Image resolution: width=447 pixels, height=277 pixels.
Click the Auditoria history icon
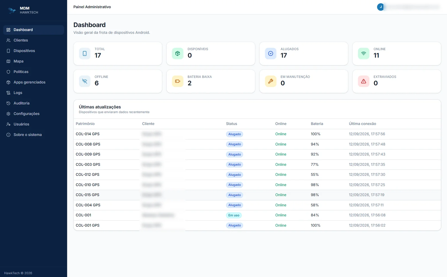coord(8,103)
